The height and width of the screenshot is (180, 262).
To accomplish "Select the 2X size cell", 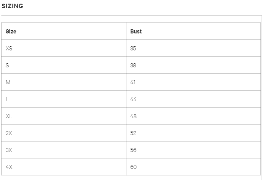I will pos(64,133).
